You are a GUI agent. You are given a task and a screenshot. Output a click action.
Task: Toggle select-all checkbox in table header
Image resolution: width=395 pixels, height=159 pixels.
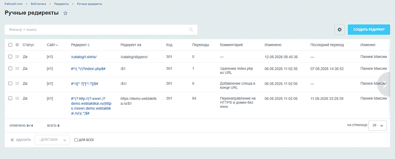point(10,45)
